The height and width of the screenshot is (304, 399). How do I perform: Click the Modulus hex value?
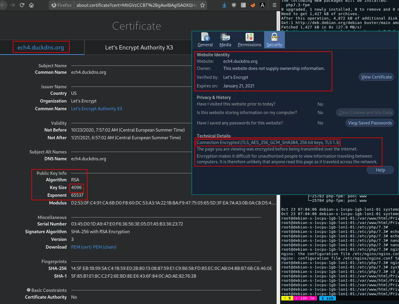click(x=173, y=203)
